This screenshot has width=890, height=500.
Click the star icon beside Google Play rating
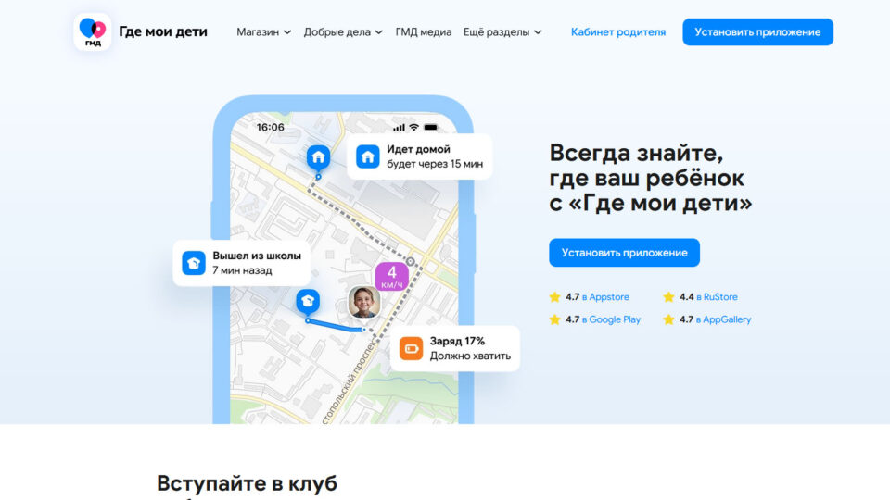[x=554, y=319]
